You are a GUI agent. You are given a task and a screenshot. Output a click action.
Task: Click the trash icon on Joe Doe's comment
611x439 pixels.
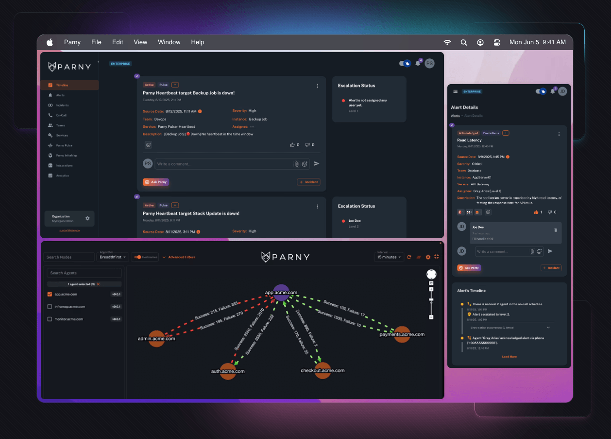pos(556,230)
